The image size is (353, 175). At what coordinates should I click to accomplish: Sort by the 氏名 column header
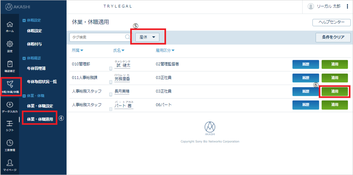(x=119, y=50)
